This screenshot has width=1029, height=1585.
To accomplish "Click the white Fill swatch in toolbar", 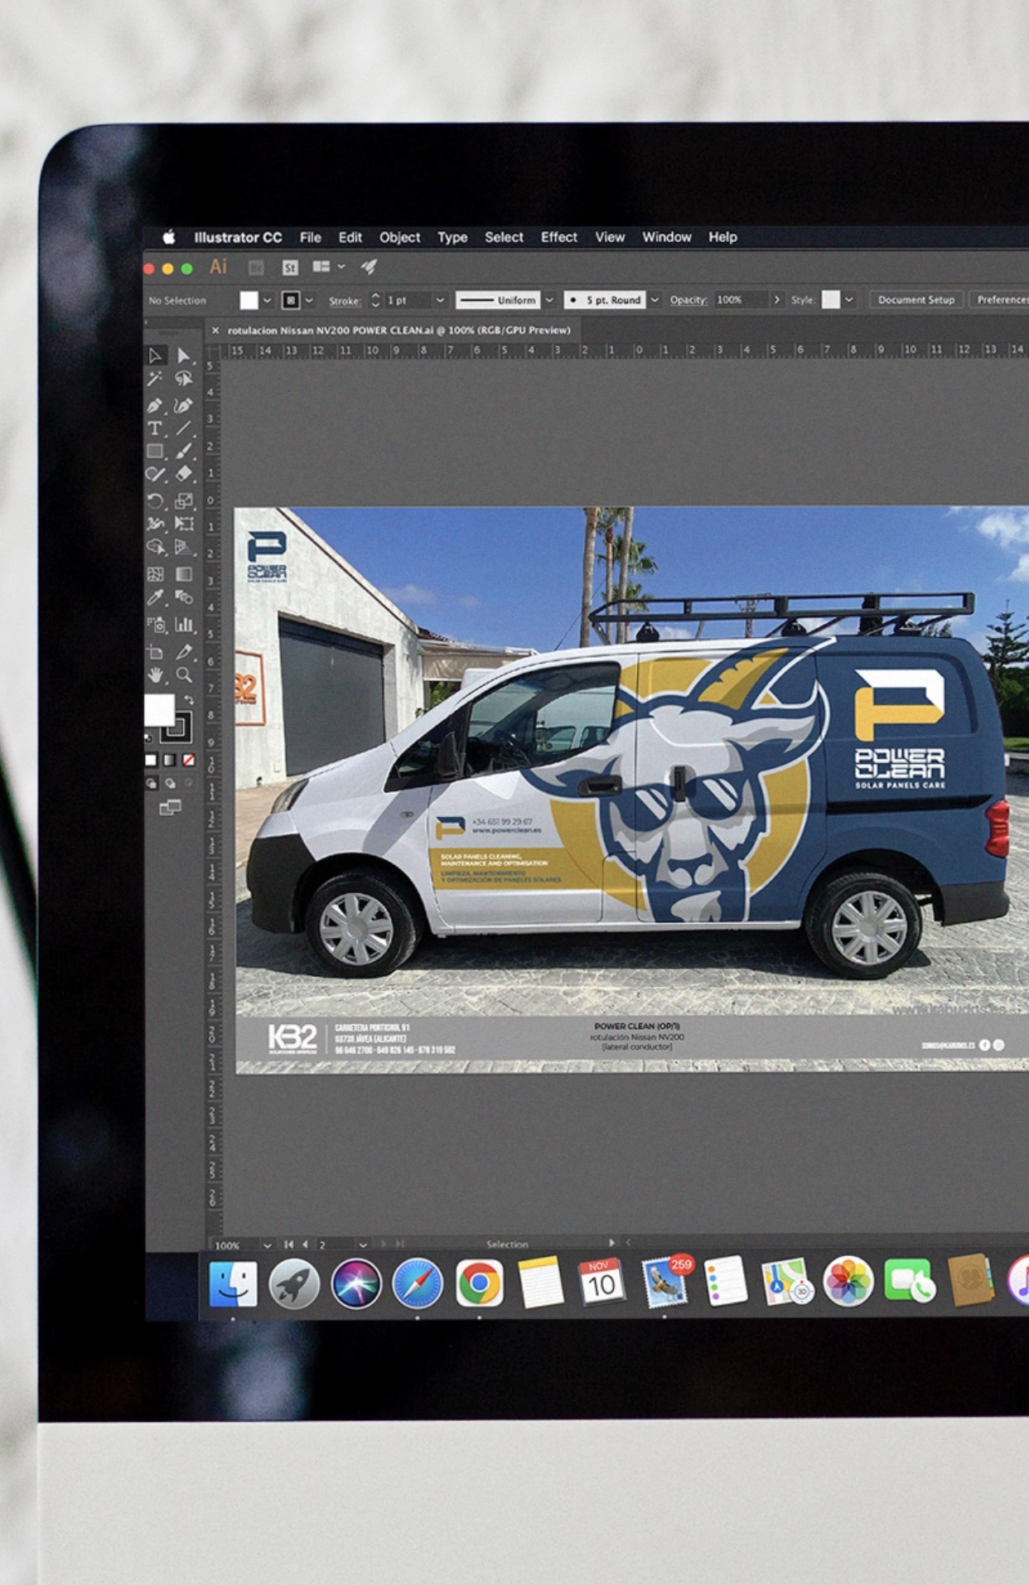I will (x=160, y=710).
